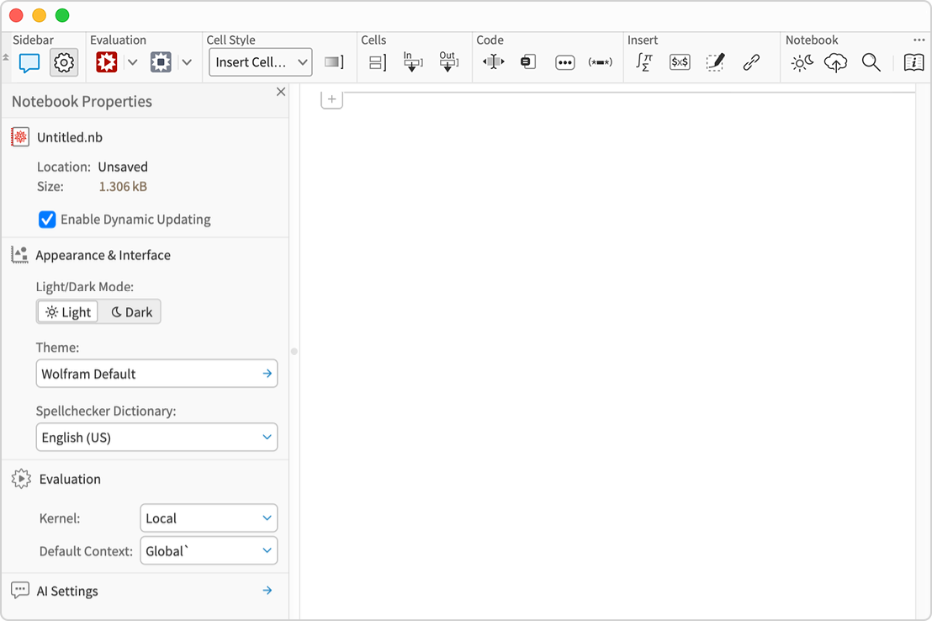Close the Notebook Properties panel
The height and width of the screenshot is (621, 932).
(281, 92)
